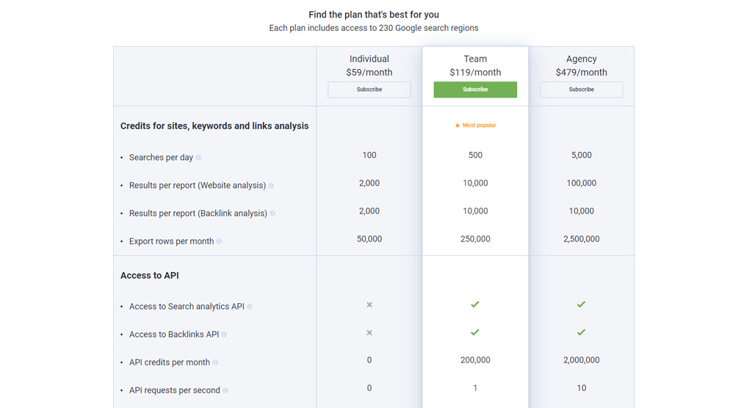Click the Most popular star icon
Viewport: 755px width, 408px height.
point(458,125)
